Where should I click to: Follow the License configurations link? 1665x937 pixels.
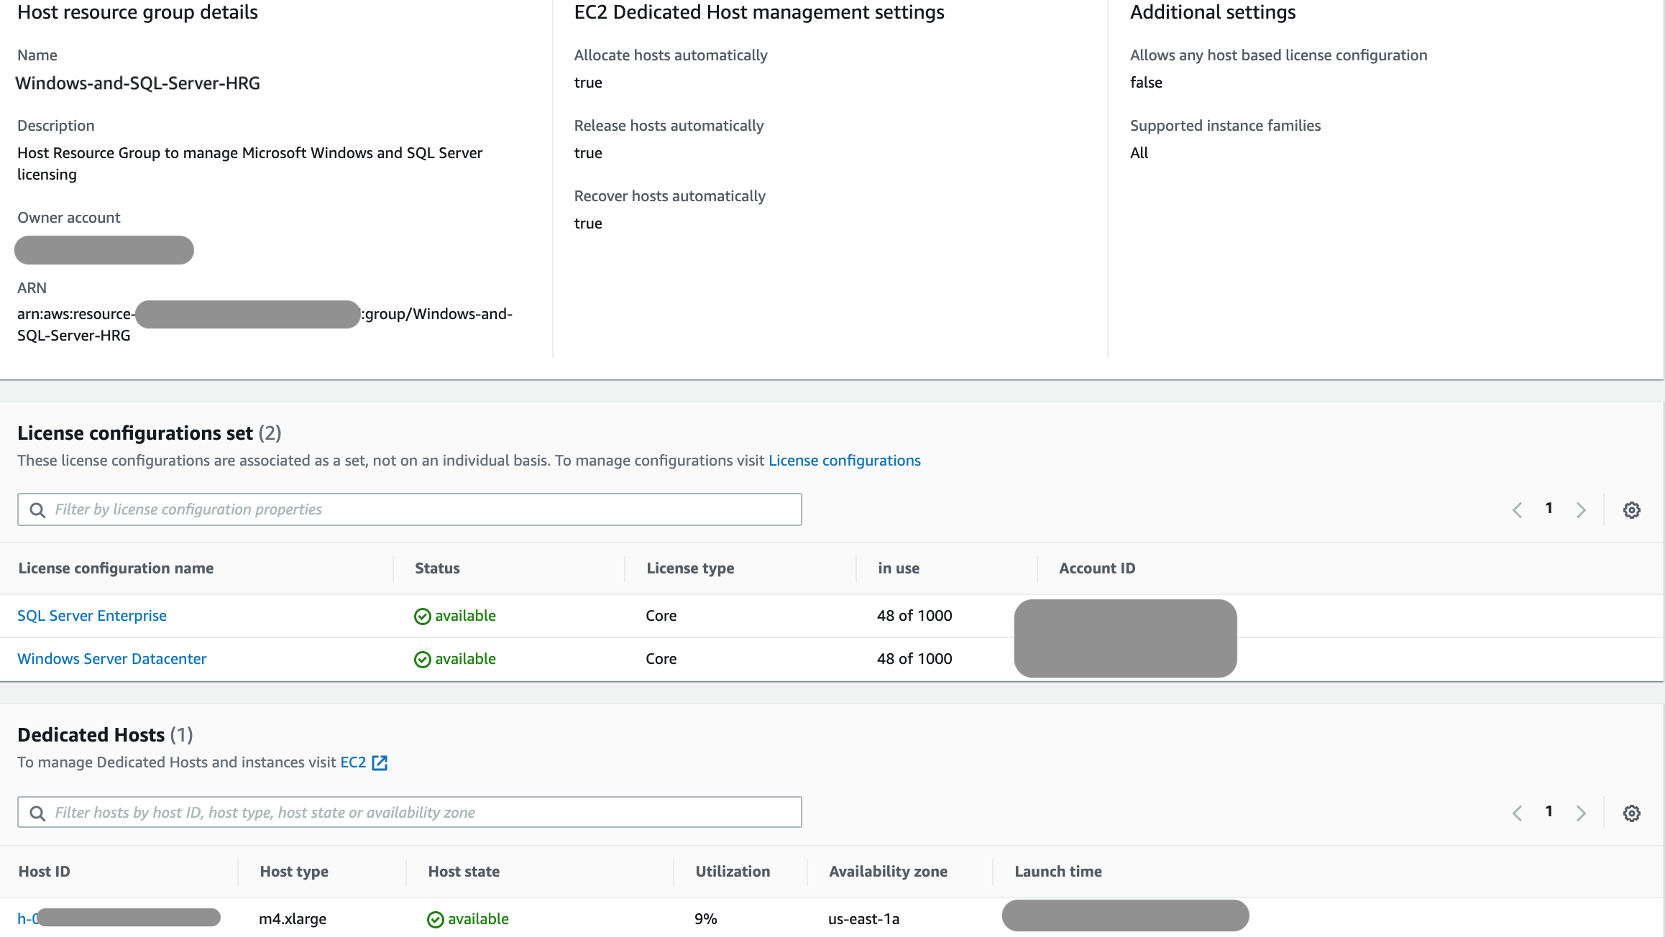(x=844, y=461)
